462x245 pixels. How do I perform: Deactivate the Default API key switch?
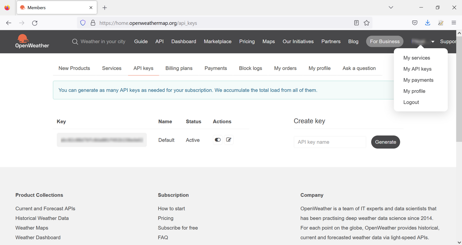tap(217, 140)
